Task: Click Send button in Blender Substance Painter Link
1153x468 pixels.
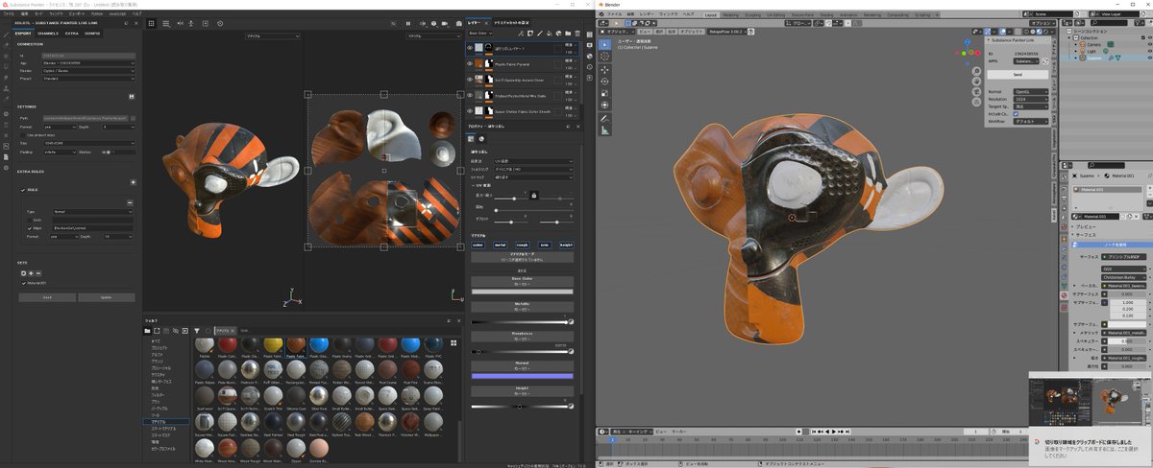Action: click(x=1018, y=74)
